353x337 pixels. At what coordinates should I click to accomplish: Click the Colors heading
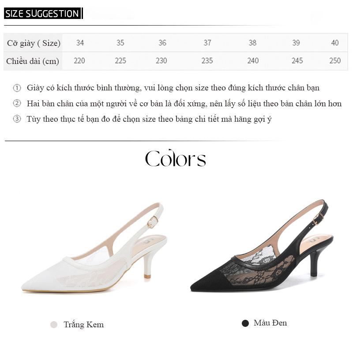tap(175, 158)
